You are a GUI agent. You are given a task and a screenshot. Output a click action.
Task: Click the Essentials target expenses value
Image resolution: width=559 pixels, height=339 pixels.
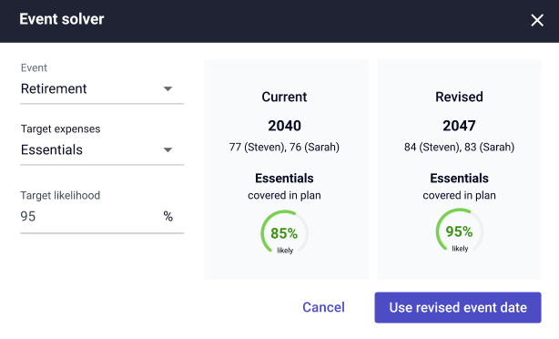(52, 149)
